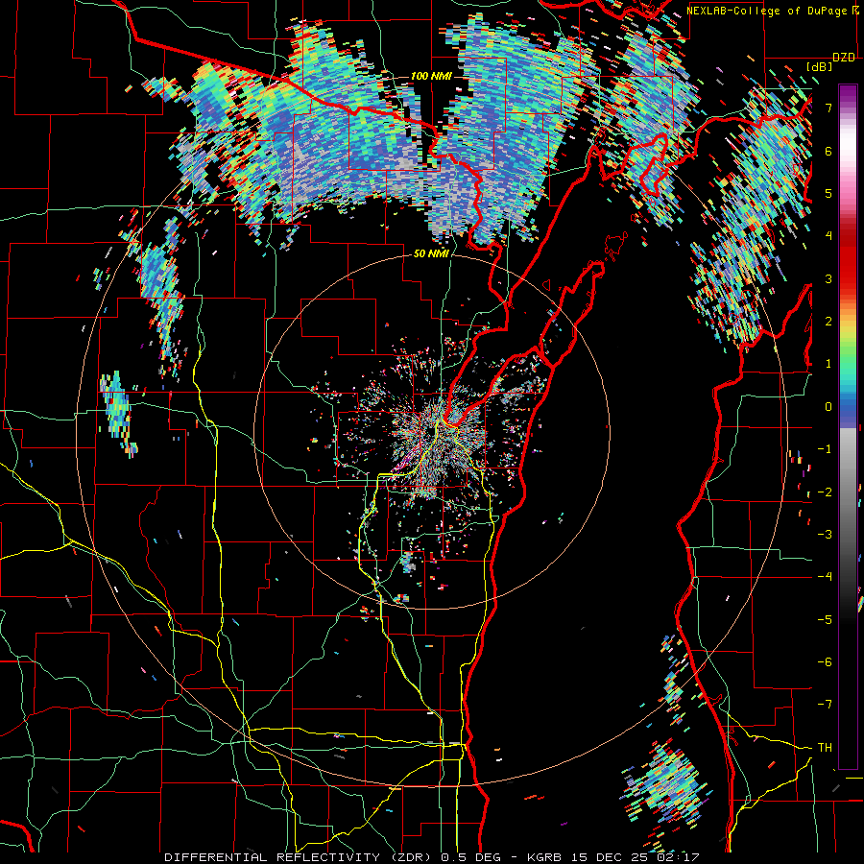Viewport: 864px width, 864px height.
Task: Click the (ZDR) abbreviation in the caption
Action: click(409, 857)
